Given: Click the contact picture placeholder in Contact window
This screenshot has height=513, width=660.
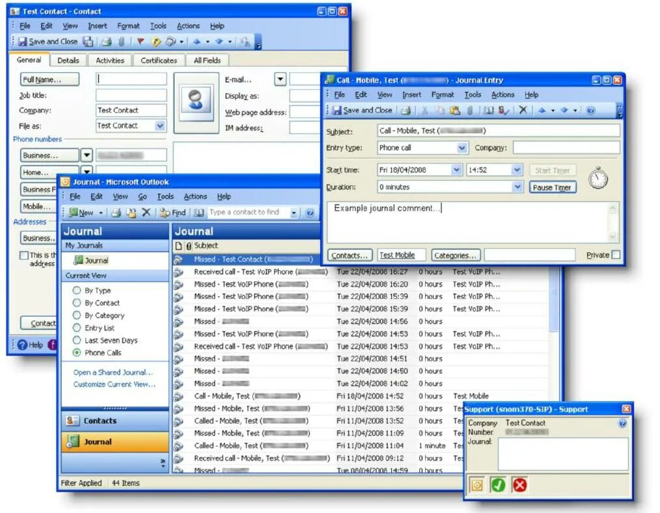Looking at the screenshot, I should [x=196, y=103].
